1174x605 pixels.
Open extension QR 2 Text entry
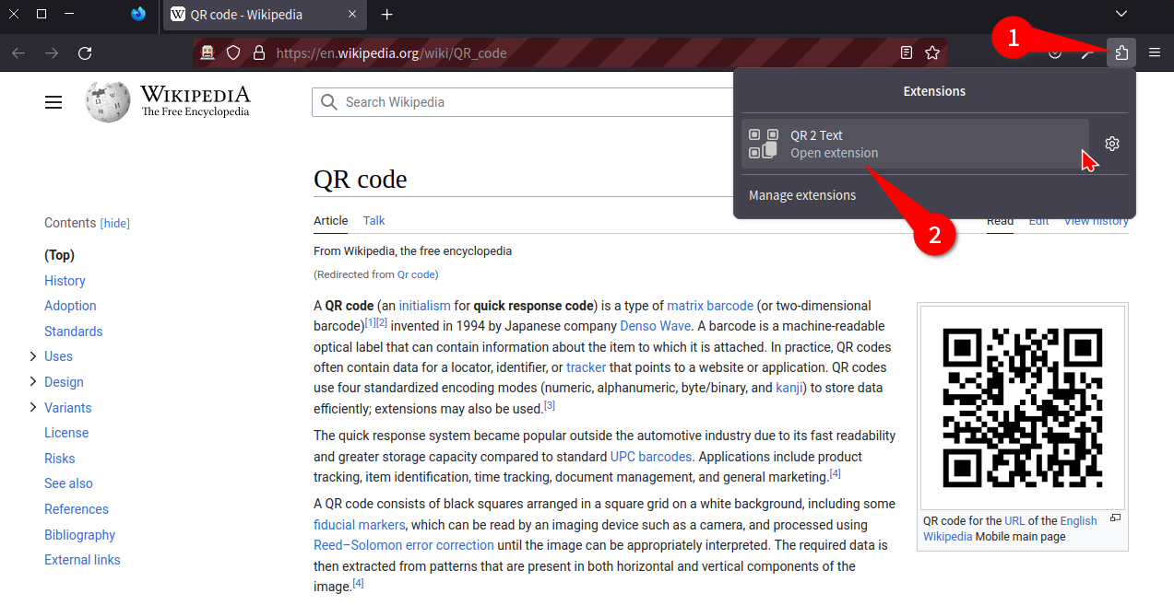tap(915, 144)
